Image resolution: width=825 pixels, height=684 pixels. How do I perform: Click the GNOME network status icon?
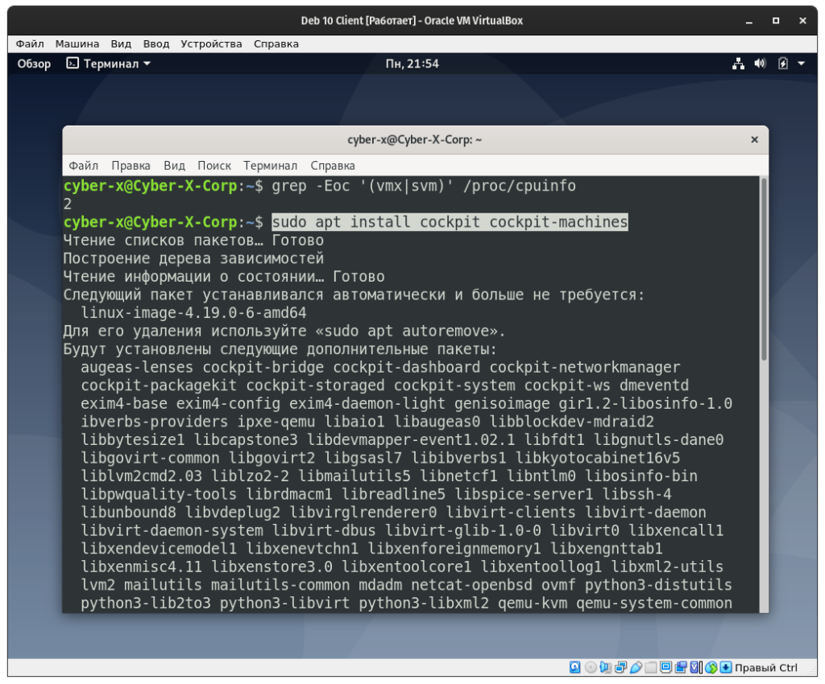click(x=738, y=64)
